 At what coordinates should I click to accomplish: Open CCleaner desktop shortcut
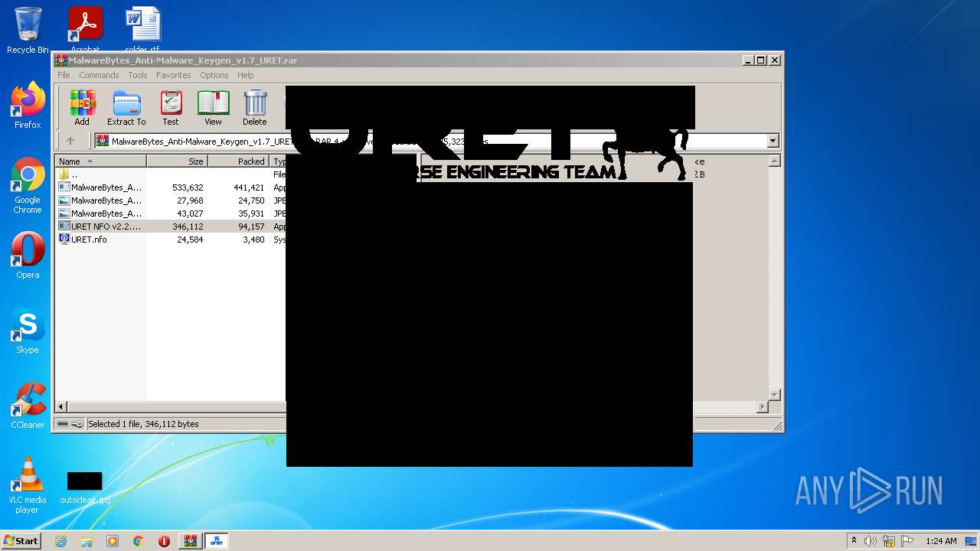pos(28,406)
